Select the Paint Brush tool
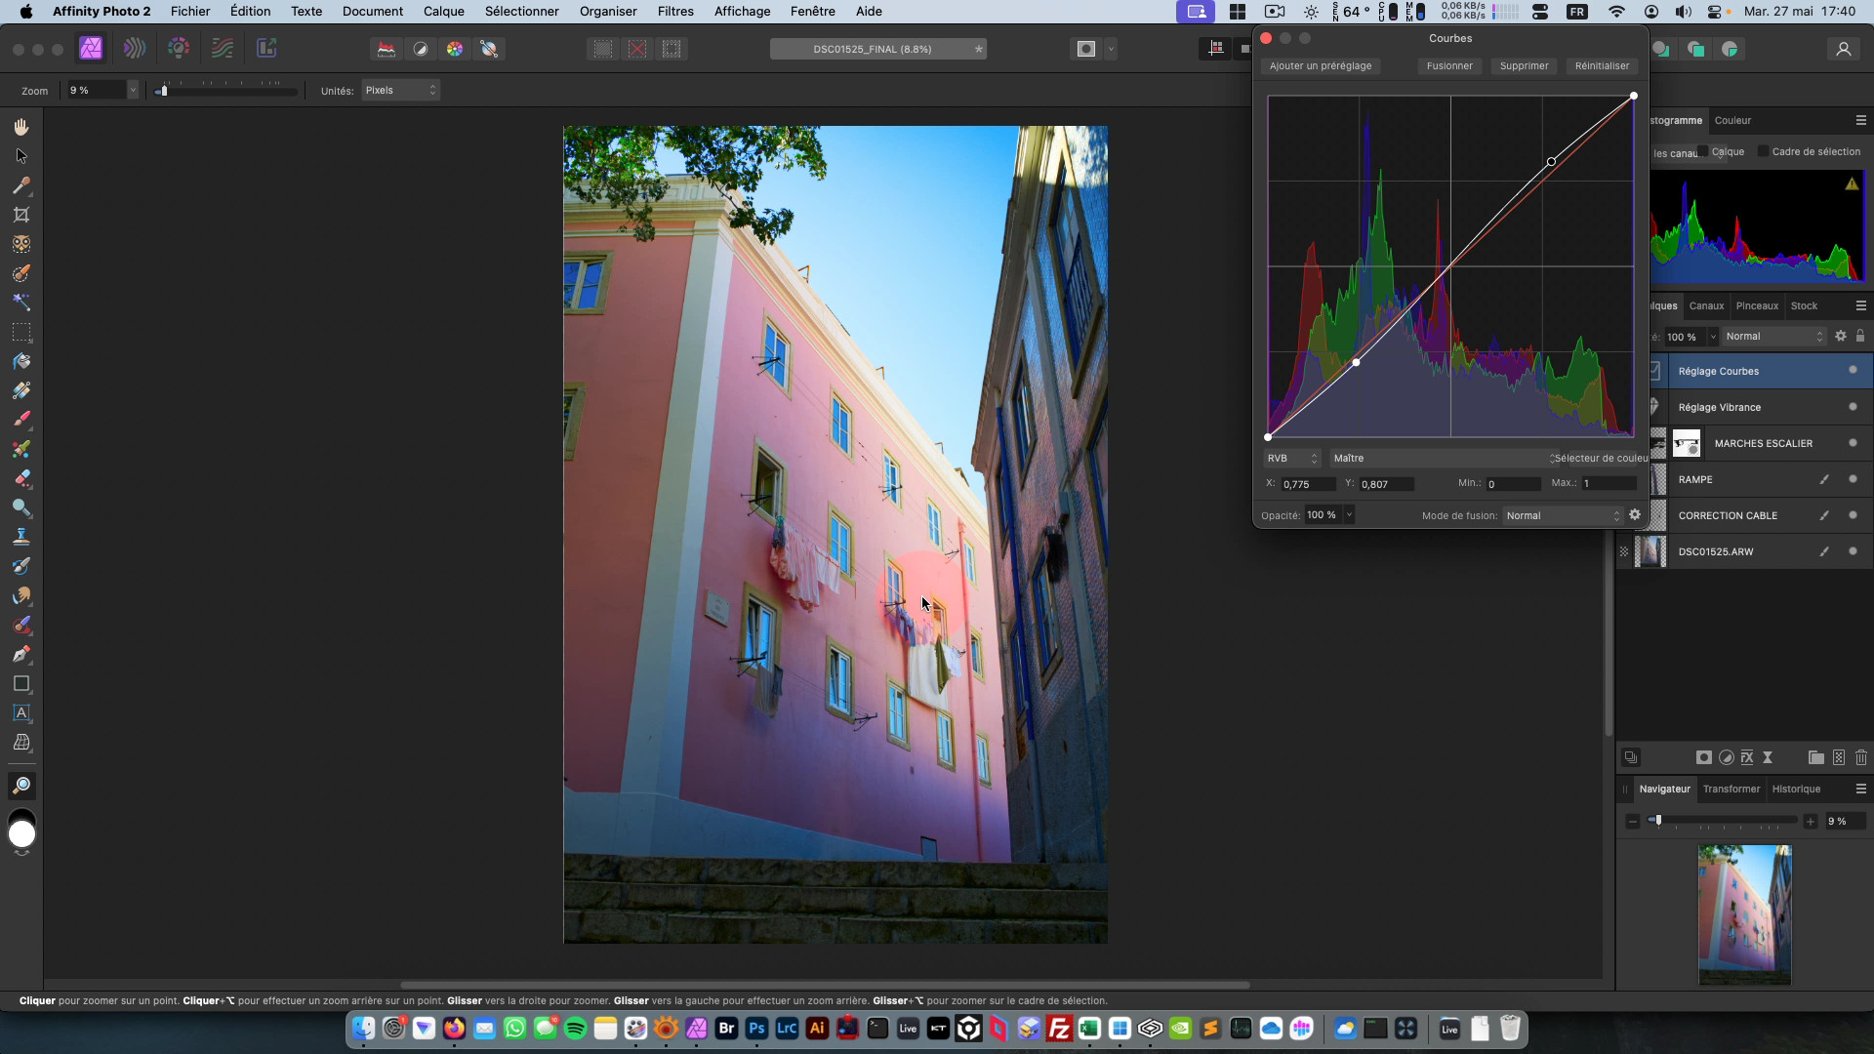The height and width of the screenshot is (1054, 1874). click(21, 420)
